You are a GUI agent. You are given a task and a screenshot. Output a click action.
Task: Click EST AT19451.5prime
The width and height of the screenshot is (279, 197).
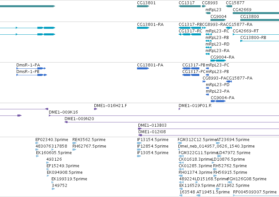[213, 192]
